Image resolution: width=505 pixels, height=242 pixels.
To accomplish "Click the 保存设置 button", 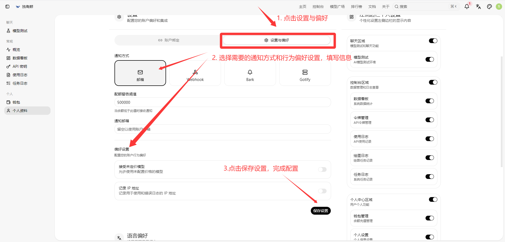I will (321, 211).
